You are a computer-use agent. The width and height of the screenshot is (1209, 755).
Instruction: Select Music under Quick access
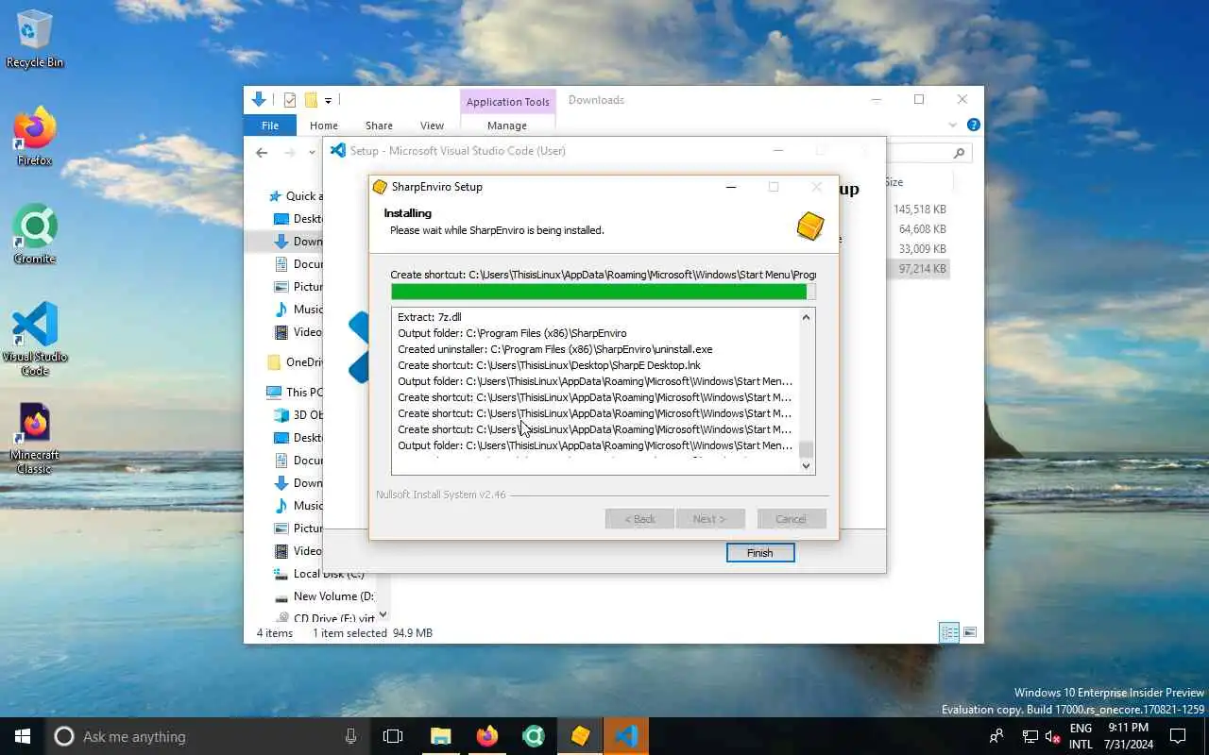click(298, 309)
